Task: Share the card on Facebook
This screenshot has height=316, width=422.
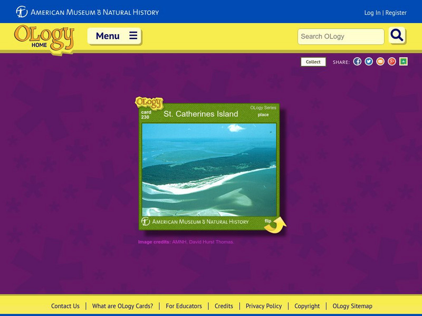Action: pos(358,61)
